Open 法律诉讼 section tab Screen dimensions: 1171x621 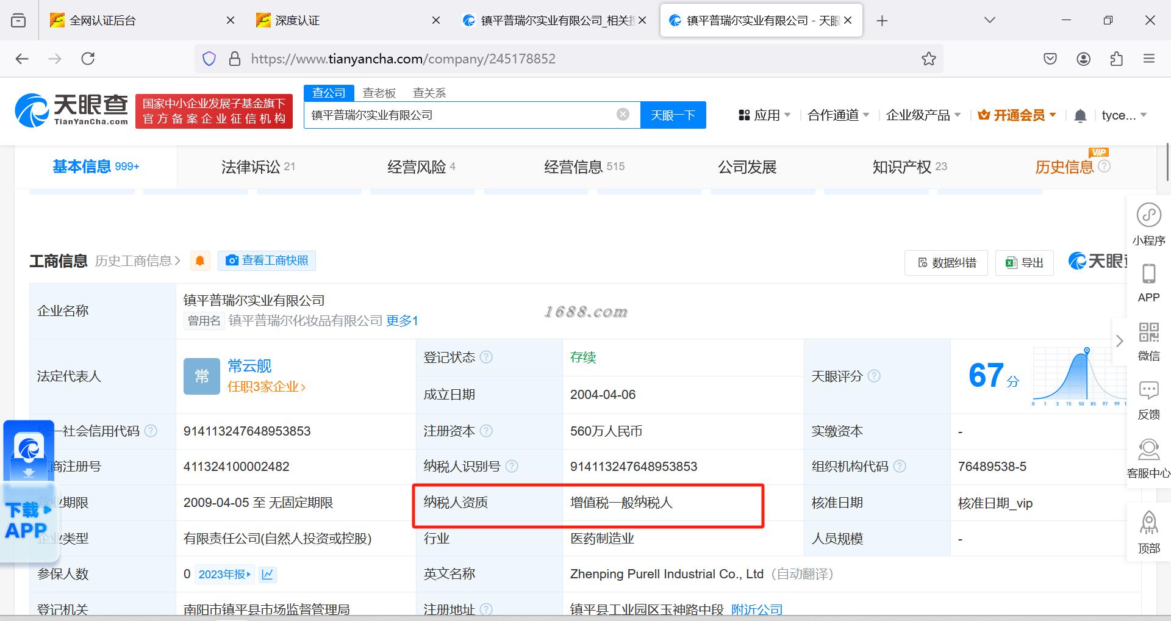pyautogui.click(x=258, y=167)
